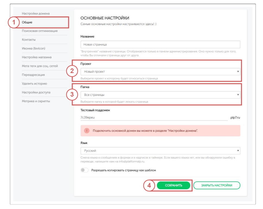Open the 'Контакты' settings section
This screenshot has height=209, width=263.
click(x=29, y=40)
